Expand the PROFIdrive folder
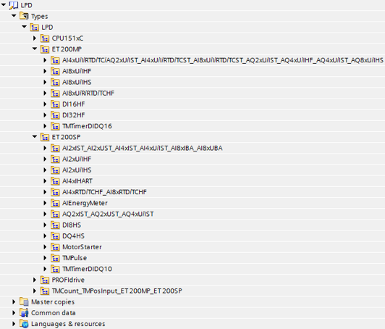 pos(35,280)
